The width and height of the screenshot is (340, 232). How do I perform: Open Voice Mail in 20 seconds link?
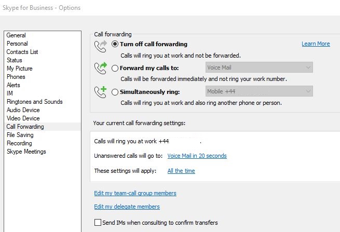coord(197,156)
